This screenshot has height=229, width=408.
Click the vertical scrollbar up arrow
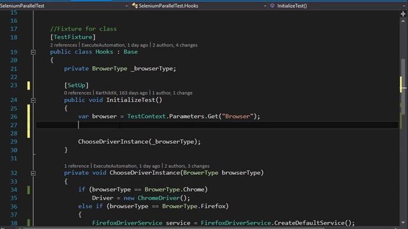(403, 21)
